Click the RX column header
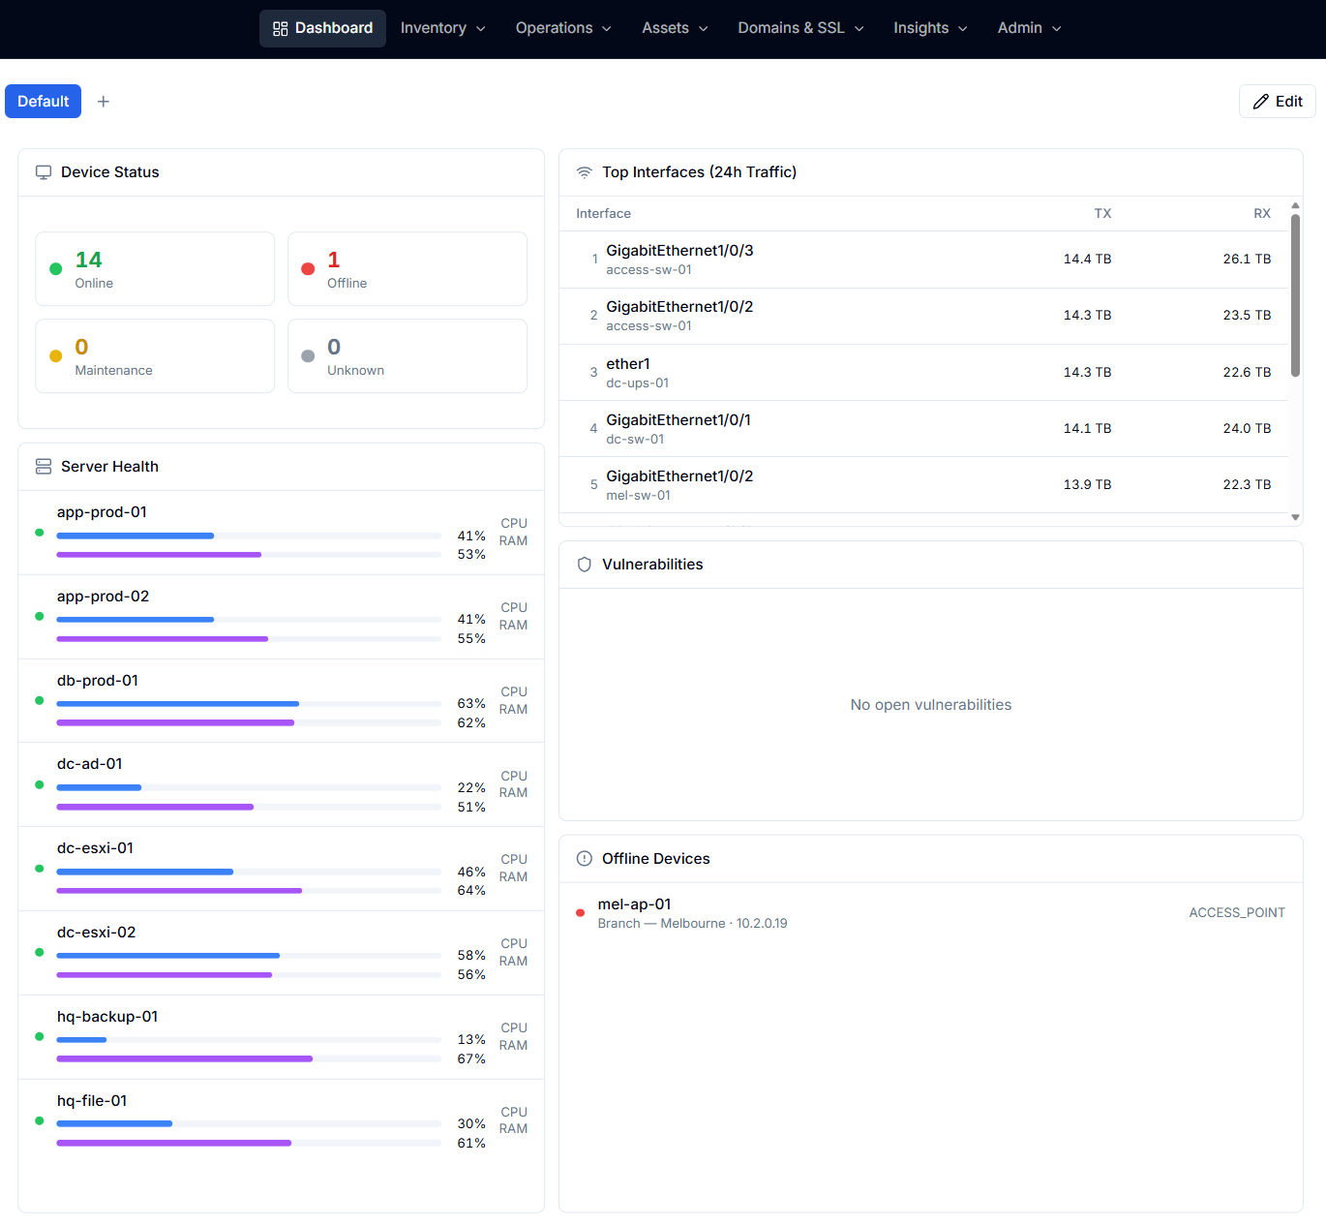The image size is (1326, 1226). (1262, 214)
